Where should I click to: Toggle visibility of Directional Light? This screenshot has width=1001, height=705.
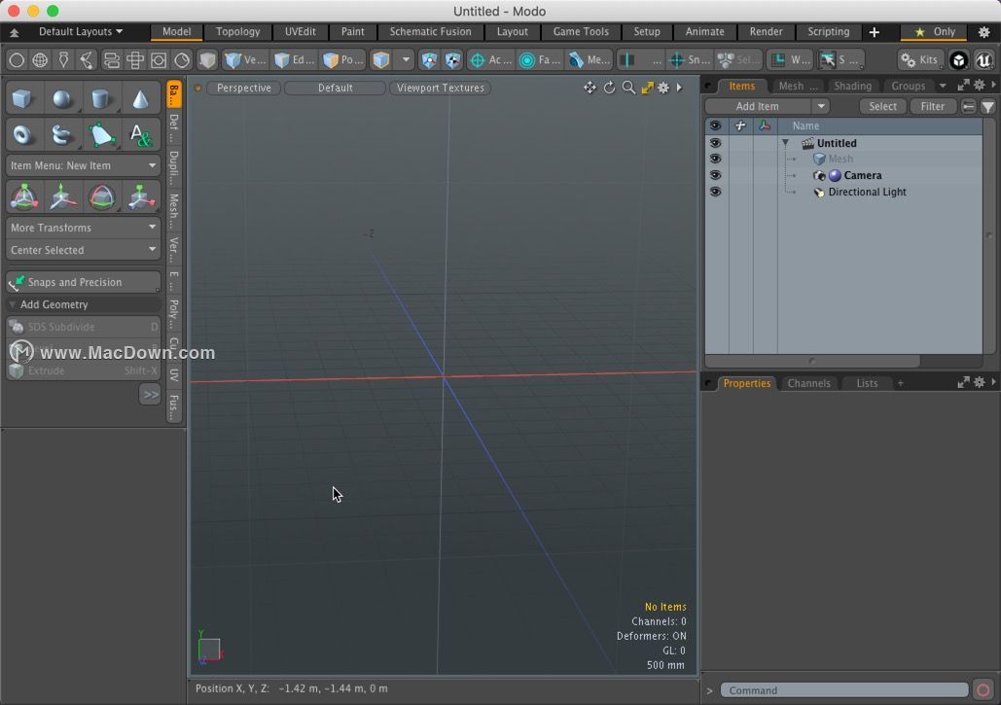click(716, 192)
